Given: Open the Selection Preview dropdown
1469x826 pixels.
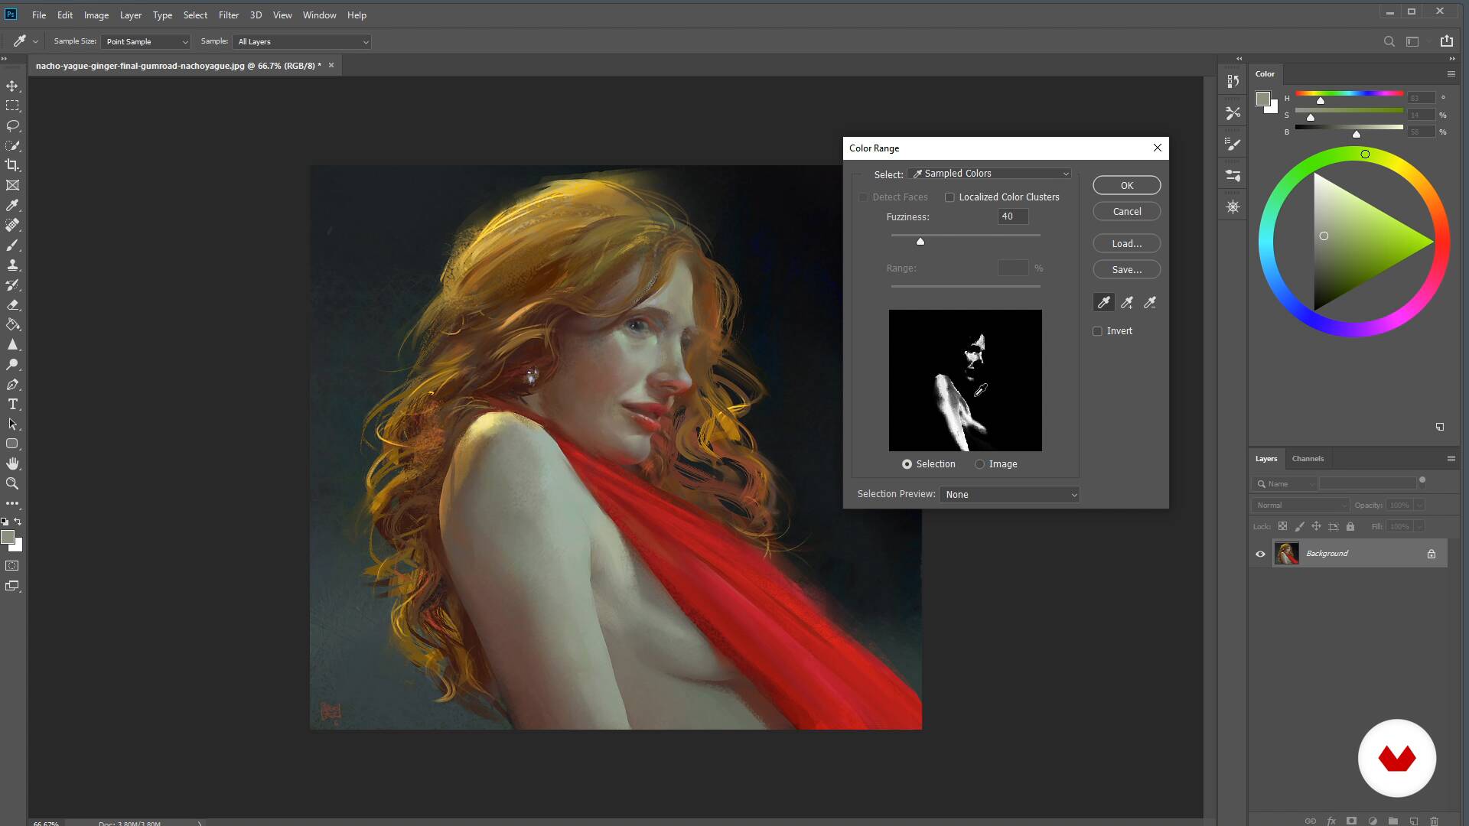Looking at the screenshot, I should pyautogui.click(x=1009, y=495).
